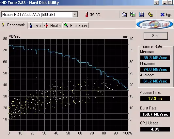The height and width of the screenshot is (139, 174).
Task: Click the TrucosWindows.net logo
Action: [x=155, y=24]
